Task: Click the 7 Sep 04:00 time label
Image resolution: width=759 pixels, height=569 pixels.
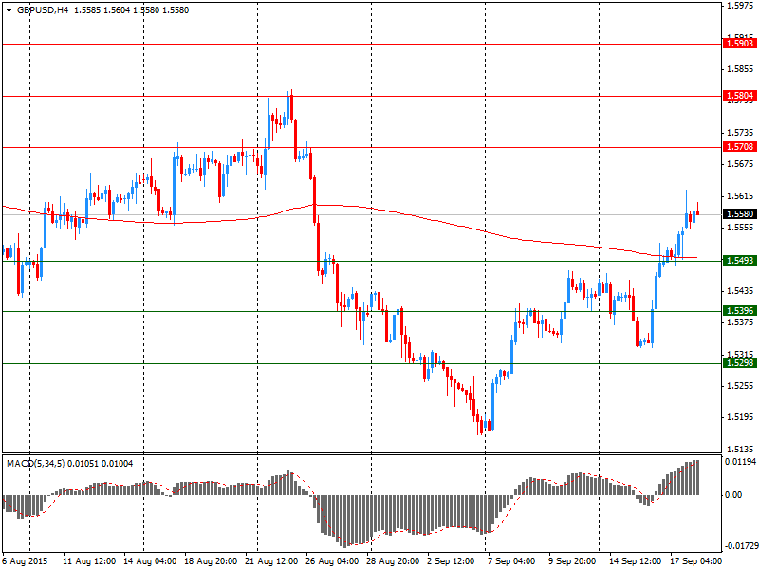Action: [511, 561]
